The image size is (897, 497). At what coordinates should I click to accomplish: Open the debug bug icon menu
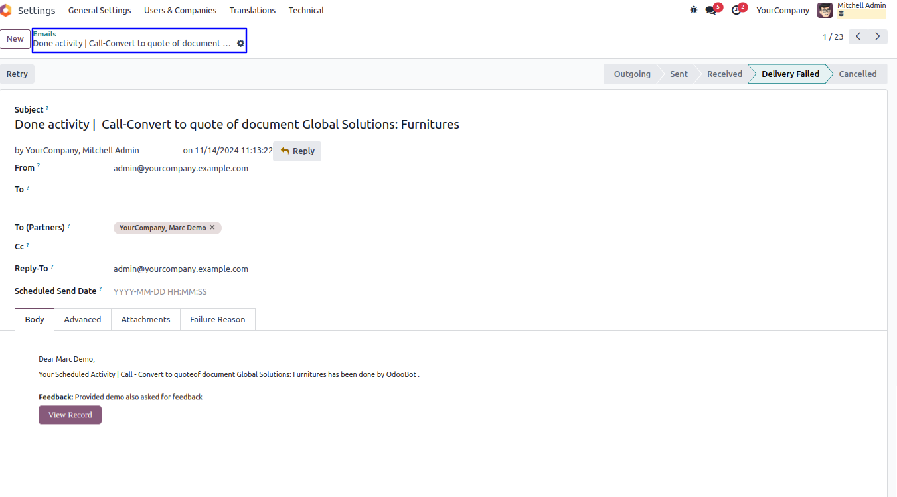click(694, 10)
